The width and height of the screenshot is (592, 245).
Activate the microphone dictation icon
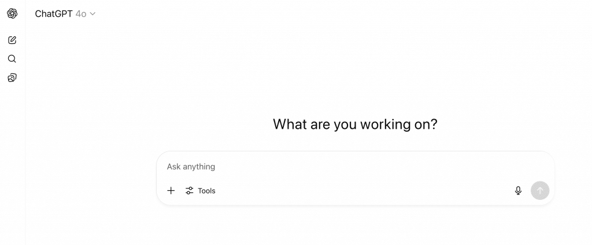(519, 191)
